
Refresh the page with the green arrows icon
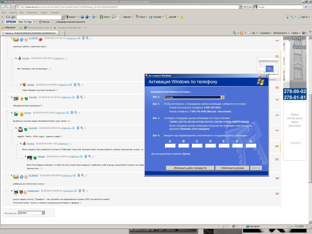245,7
